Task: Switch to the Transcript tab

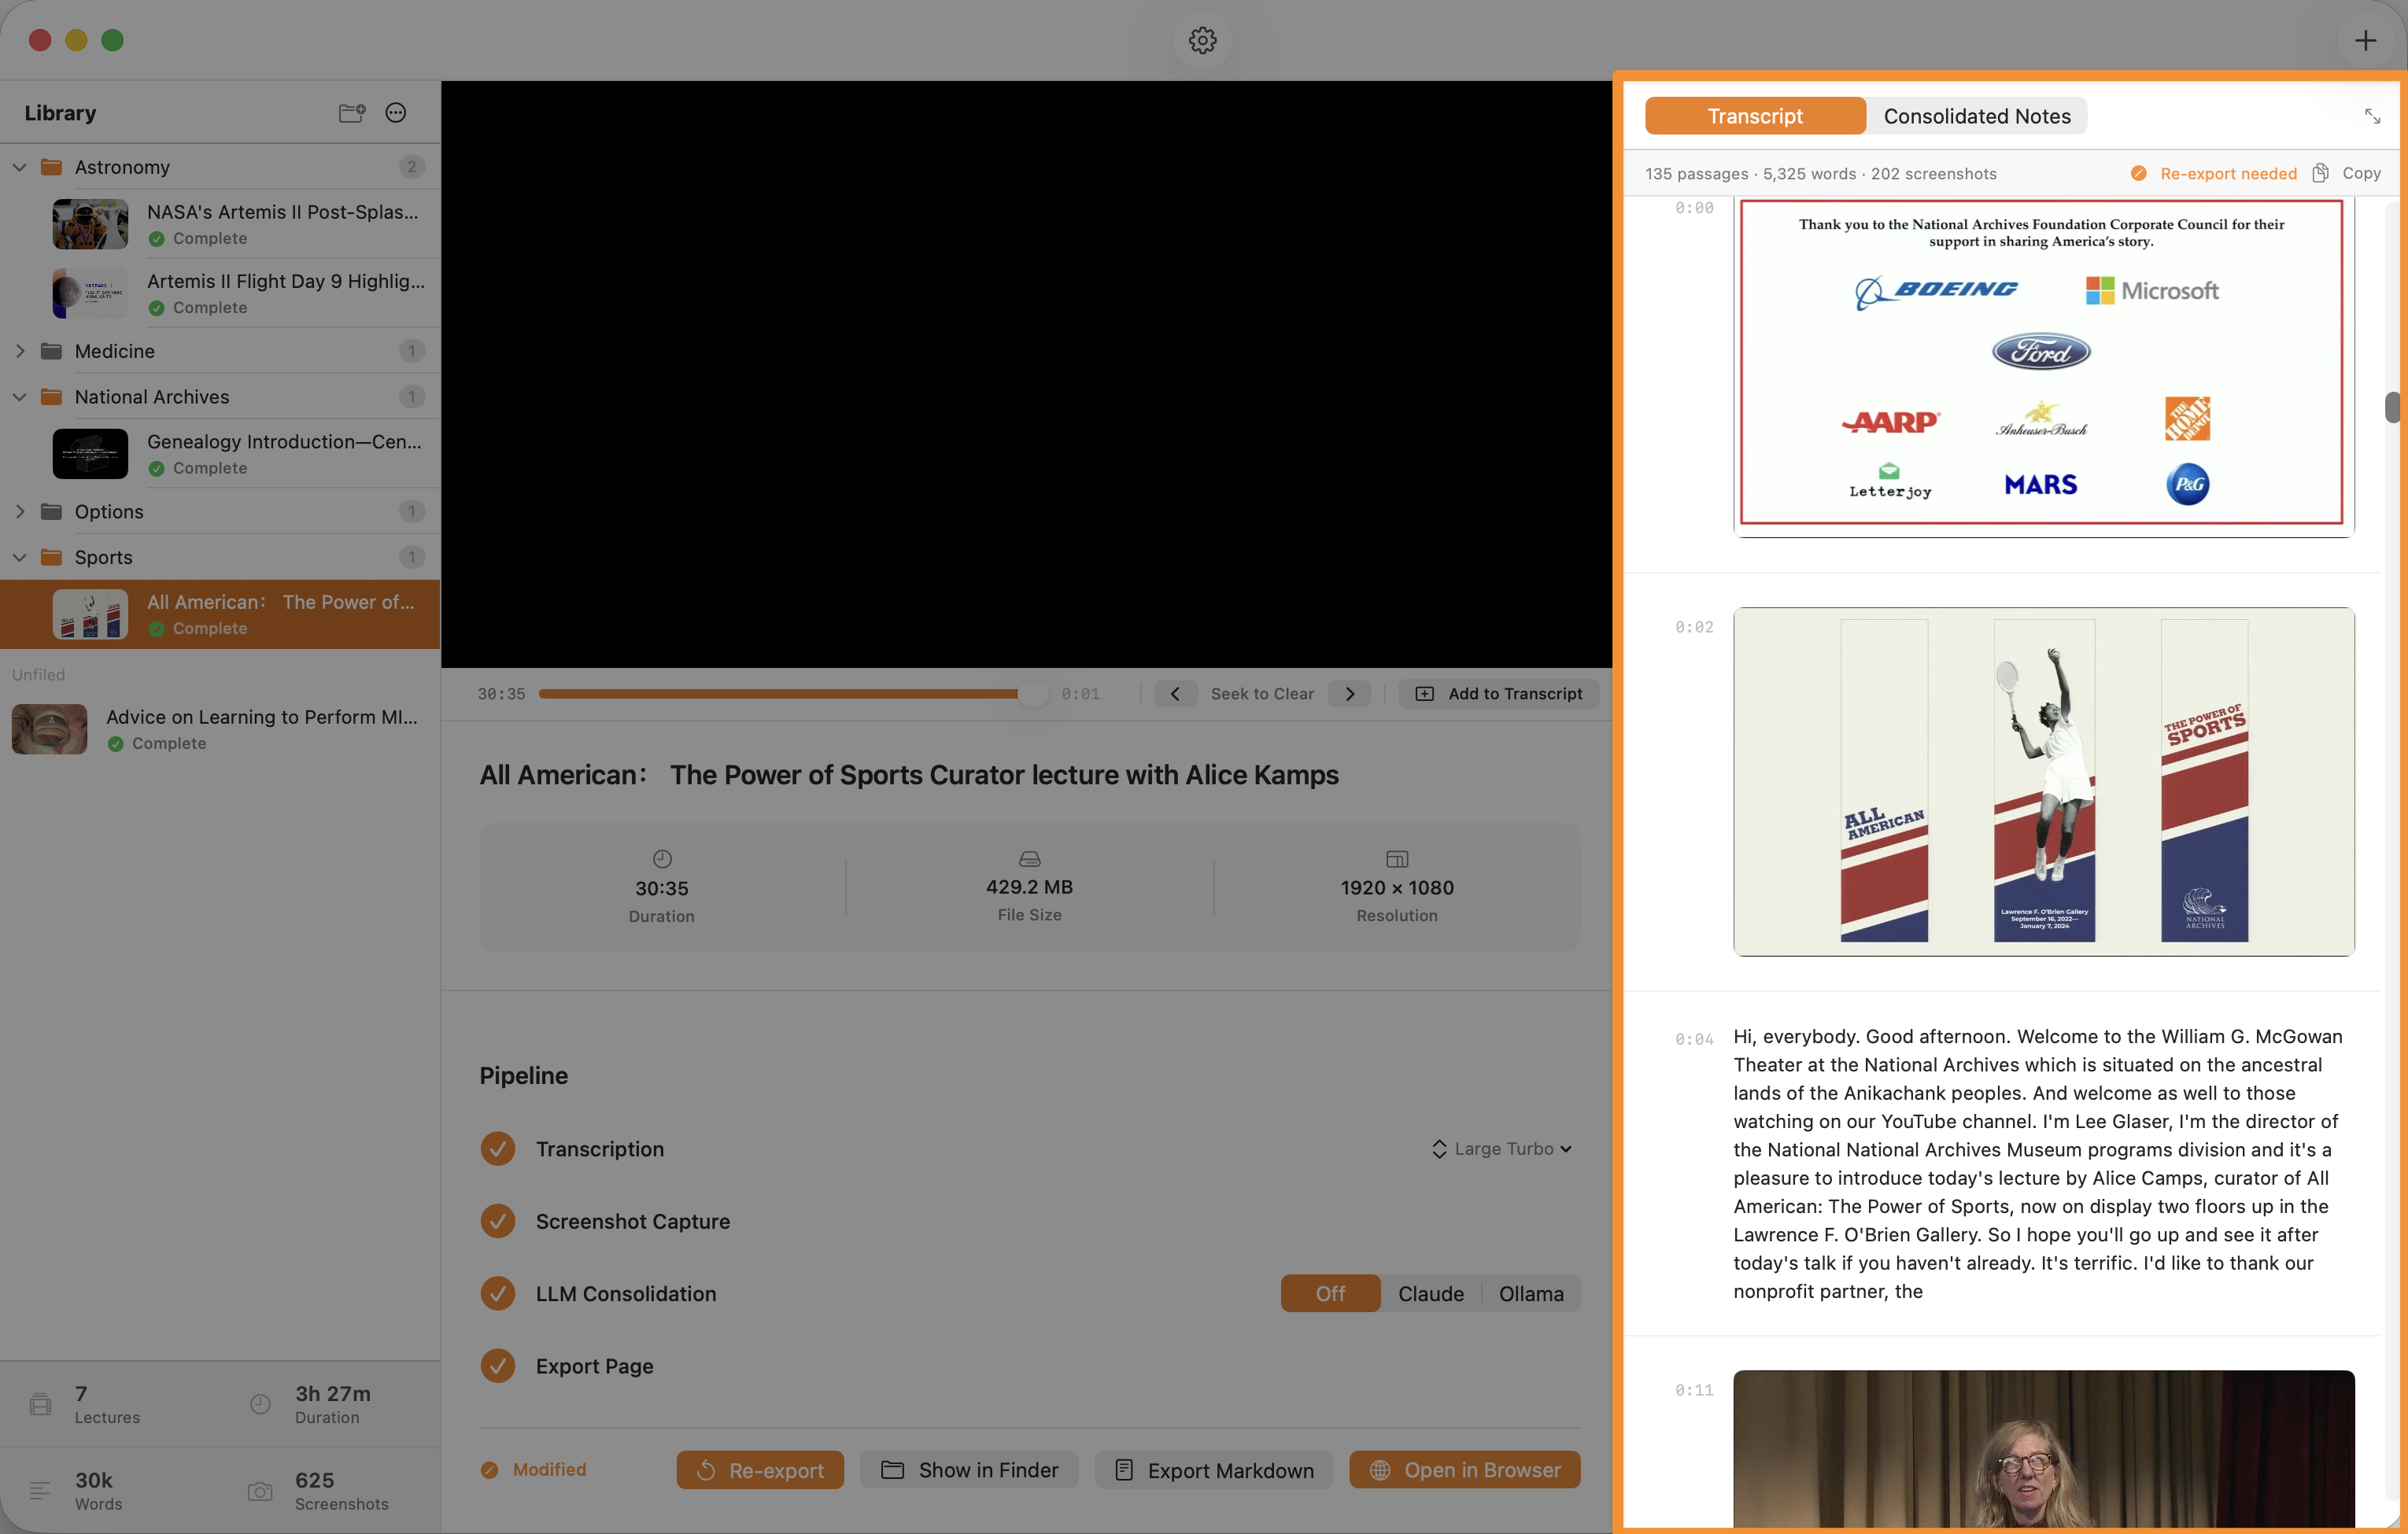Action: coord(1755,116)
